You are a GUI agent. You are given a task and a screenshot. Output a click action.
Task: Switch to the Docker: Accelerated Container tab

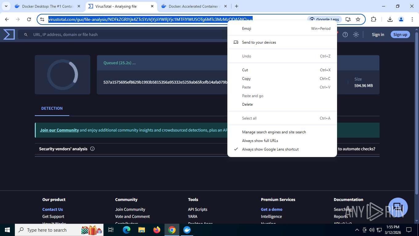pyautogui.click(x=194, y=6)
